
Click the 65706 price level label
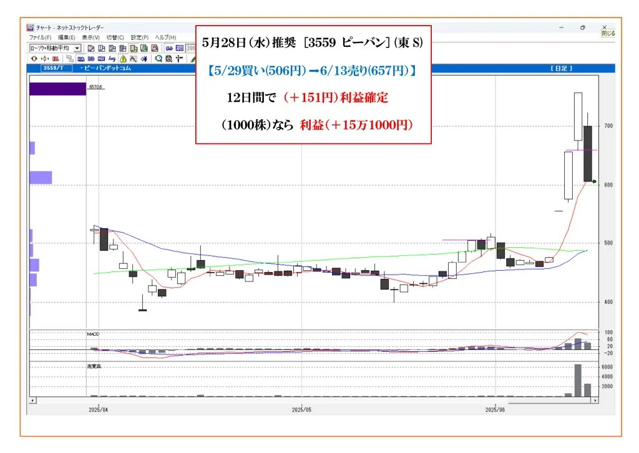click(95, 87)
